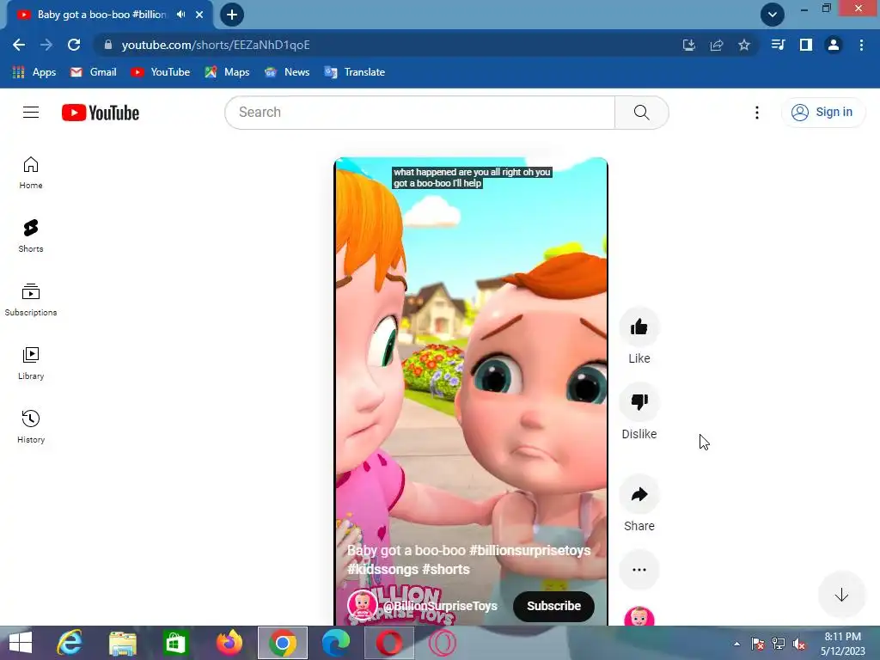The width and height of the screenshot is (880, 660).
Task: Open Subscriptions in the sidebar
Action: coord(31,300)
